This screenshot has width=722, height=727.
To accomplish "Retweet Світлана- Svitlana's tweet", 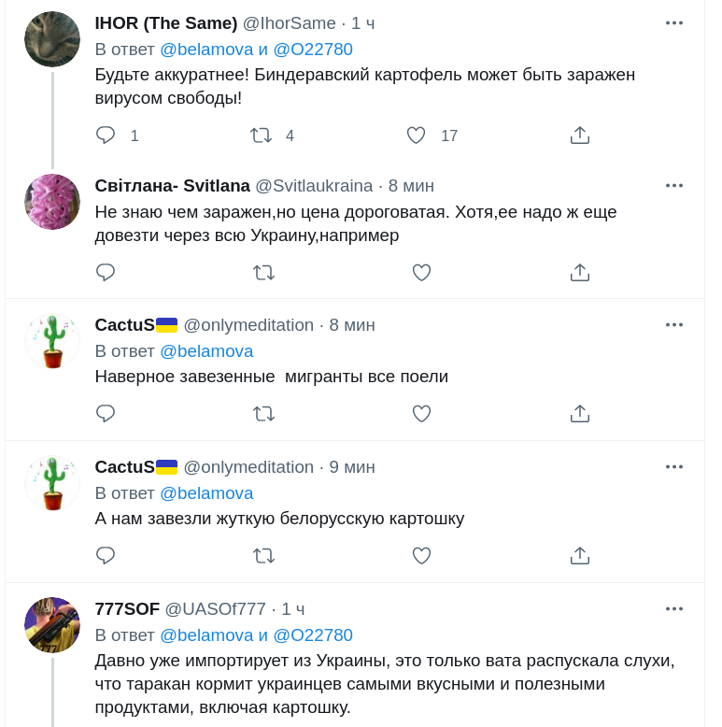I will (263, 272).
